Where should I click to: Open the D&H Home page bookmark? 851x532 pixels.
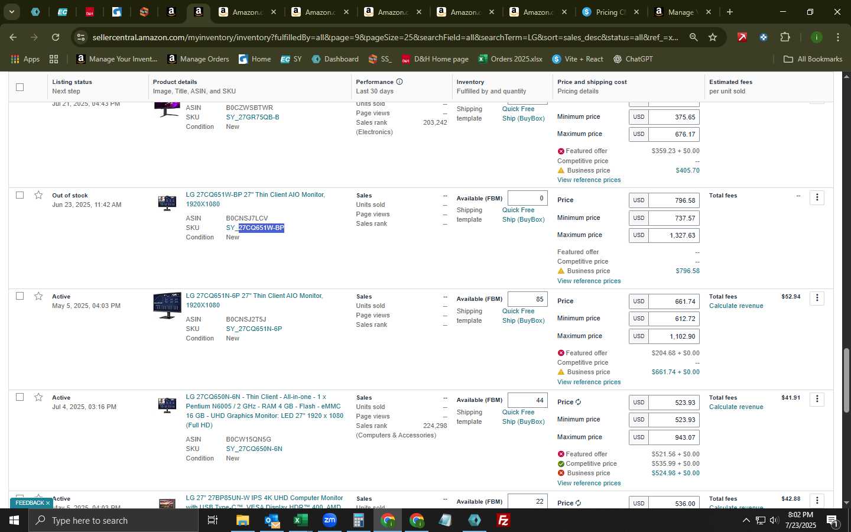pos(435,59)
